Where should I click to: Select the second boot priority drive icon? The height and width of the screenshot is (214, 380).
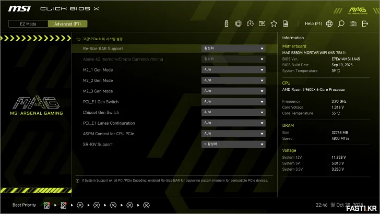pos(64,205)
